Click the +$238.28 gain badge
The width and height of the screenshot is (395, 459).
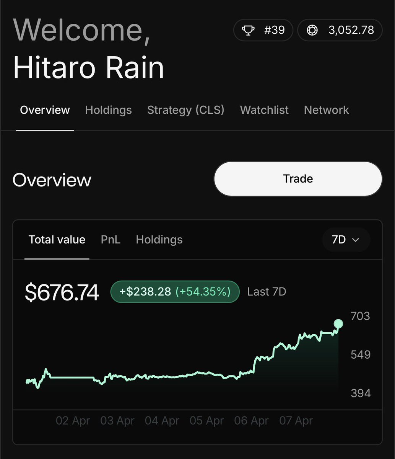[175, 291]
